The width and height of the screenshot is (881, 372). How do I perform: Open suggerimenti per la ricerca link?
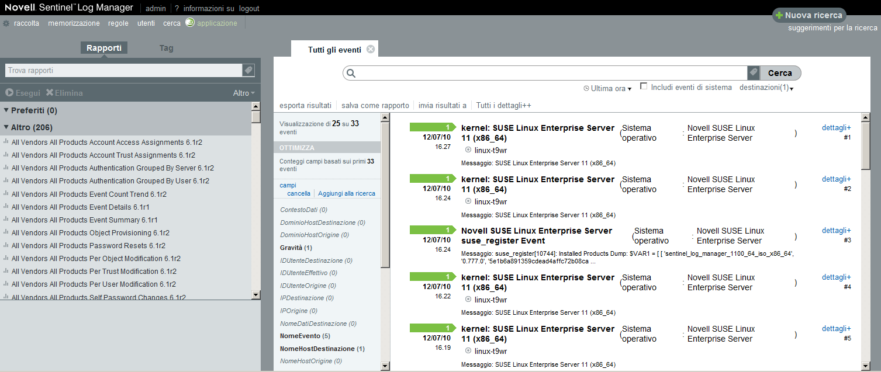(832, 27)
